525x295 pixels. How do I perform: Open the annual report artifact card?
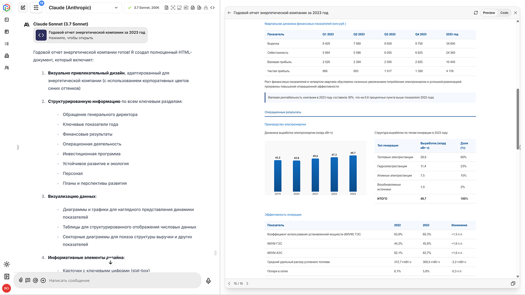click(90, 35)
